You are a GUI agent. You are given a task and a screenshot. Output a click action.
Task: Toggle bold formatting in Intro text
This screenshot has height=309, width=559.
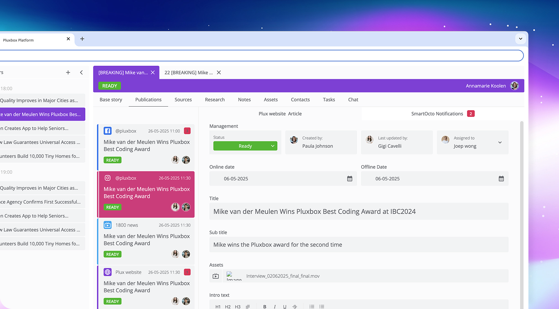265,307
